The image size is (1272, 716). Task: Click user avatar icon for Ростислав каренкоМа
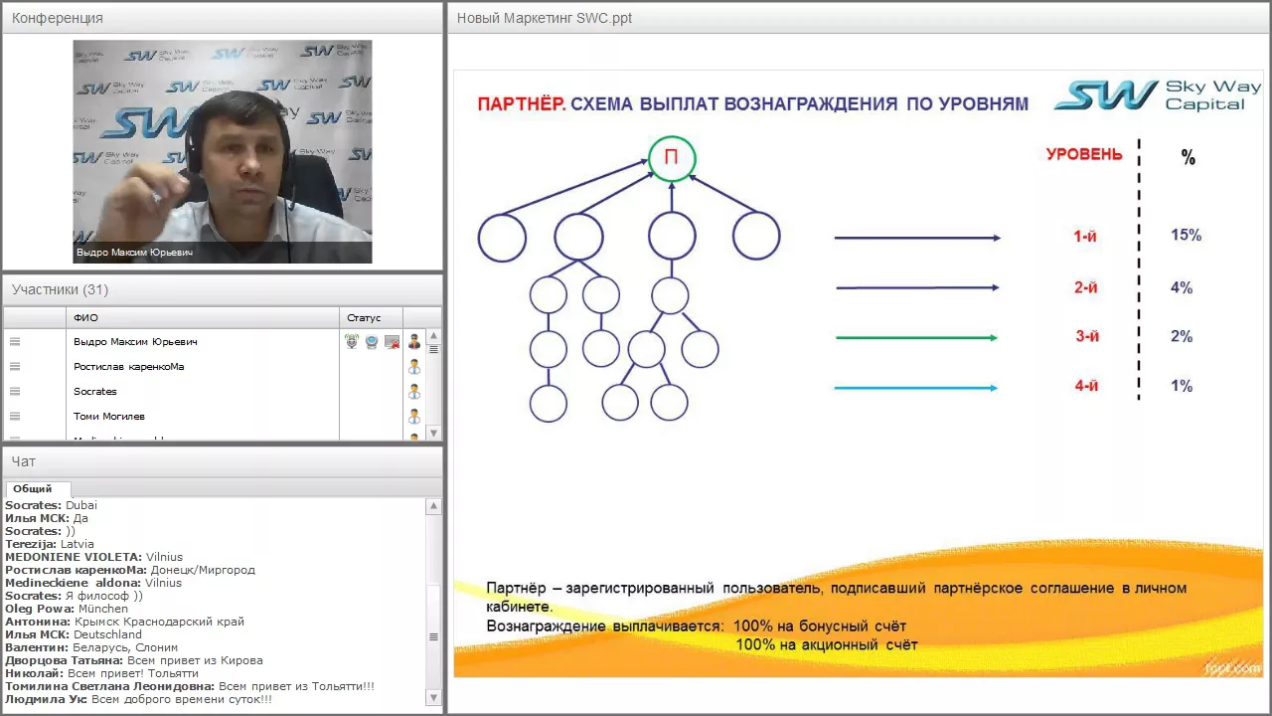click(x=414, y=367)
